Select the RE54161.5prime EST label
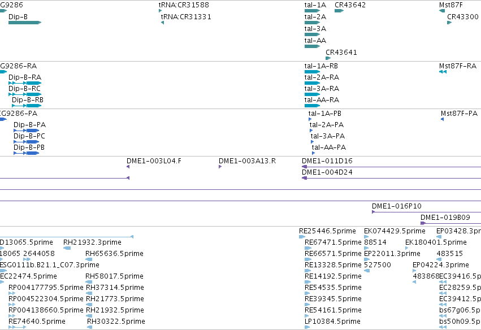 pos(333,310)
